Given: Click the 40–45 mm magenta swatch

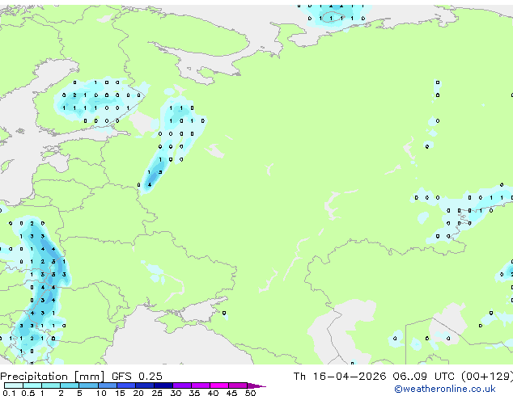Looking at the screenshot, I should 219,385.
